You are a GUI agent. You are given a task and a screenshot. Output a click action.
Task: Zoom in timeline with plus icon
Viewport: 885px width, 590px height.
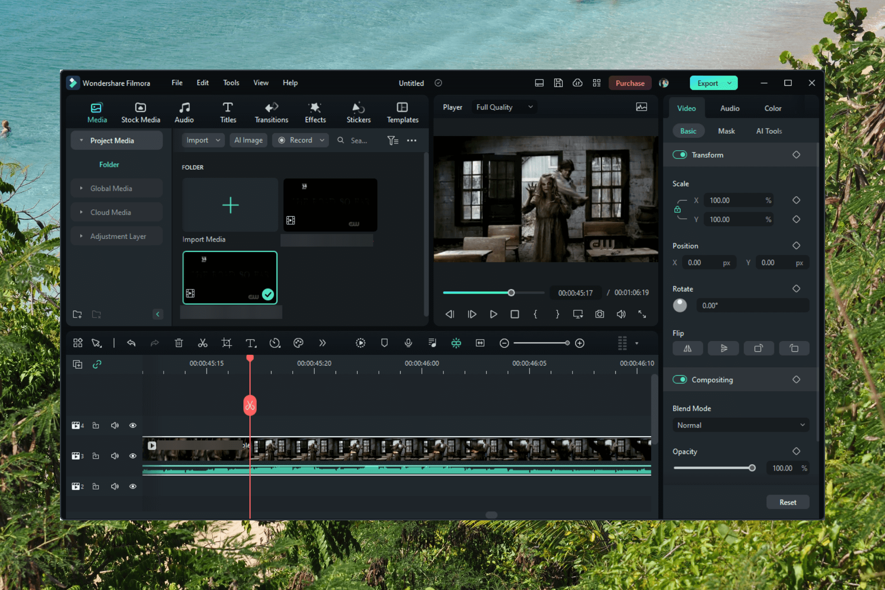point(580,343)
